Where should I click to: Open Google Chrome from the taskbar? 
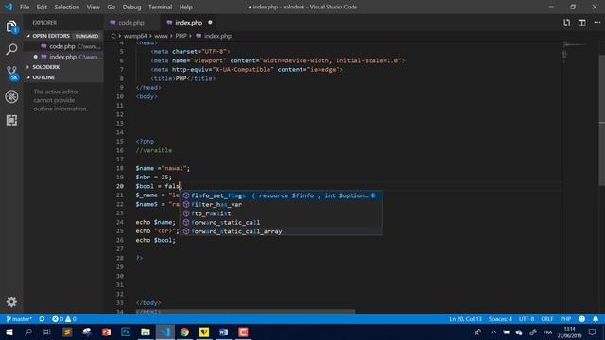tap(185, 331)
